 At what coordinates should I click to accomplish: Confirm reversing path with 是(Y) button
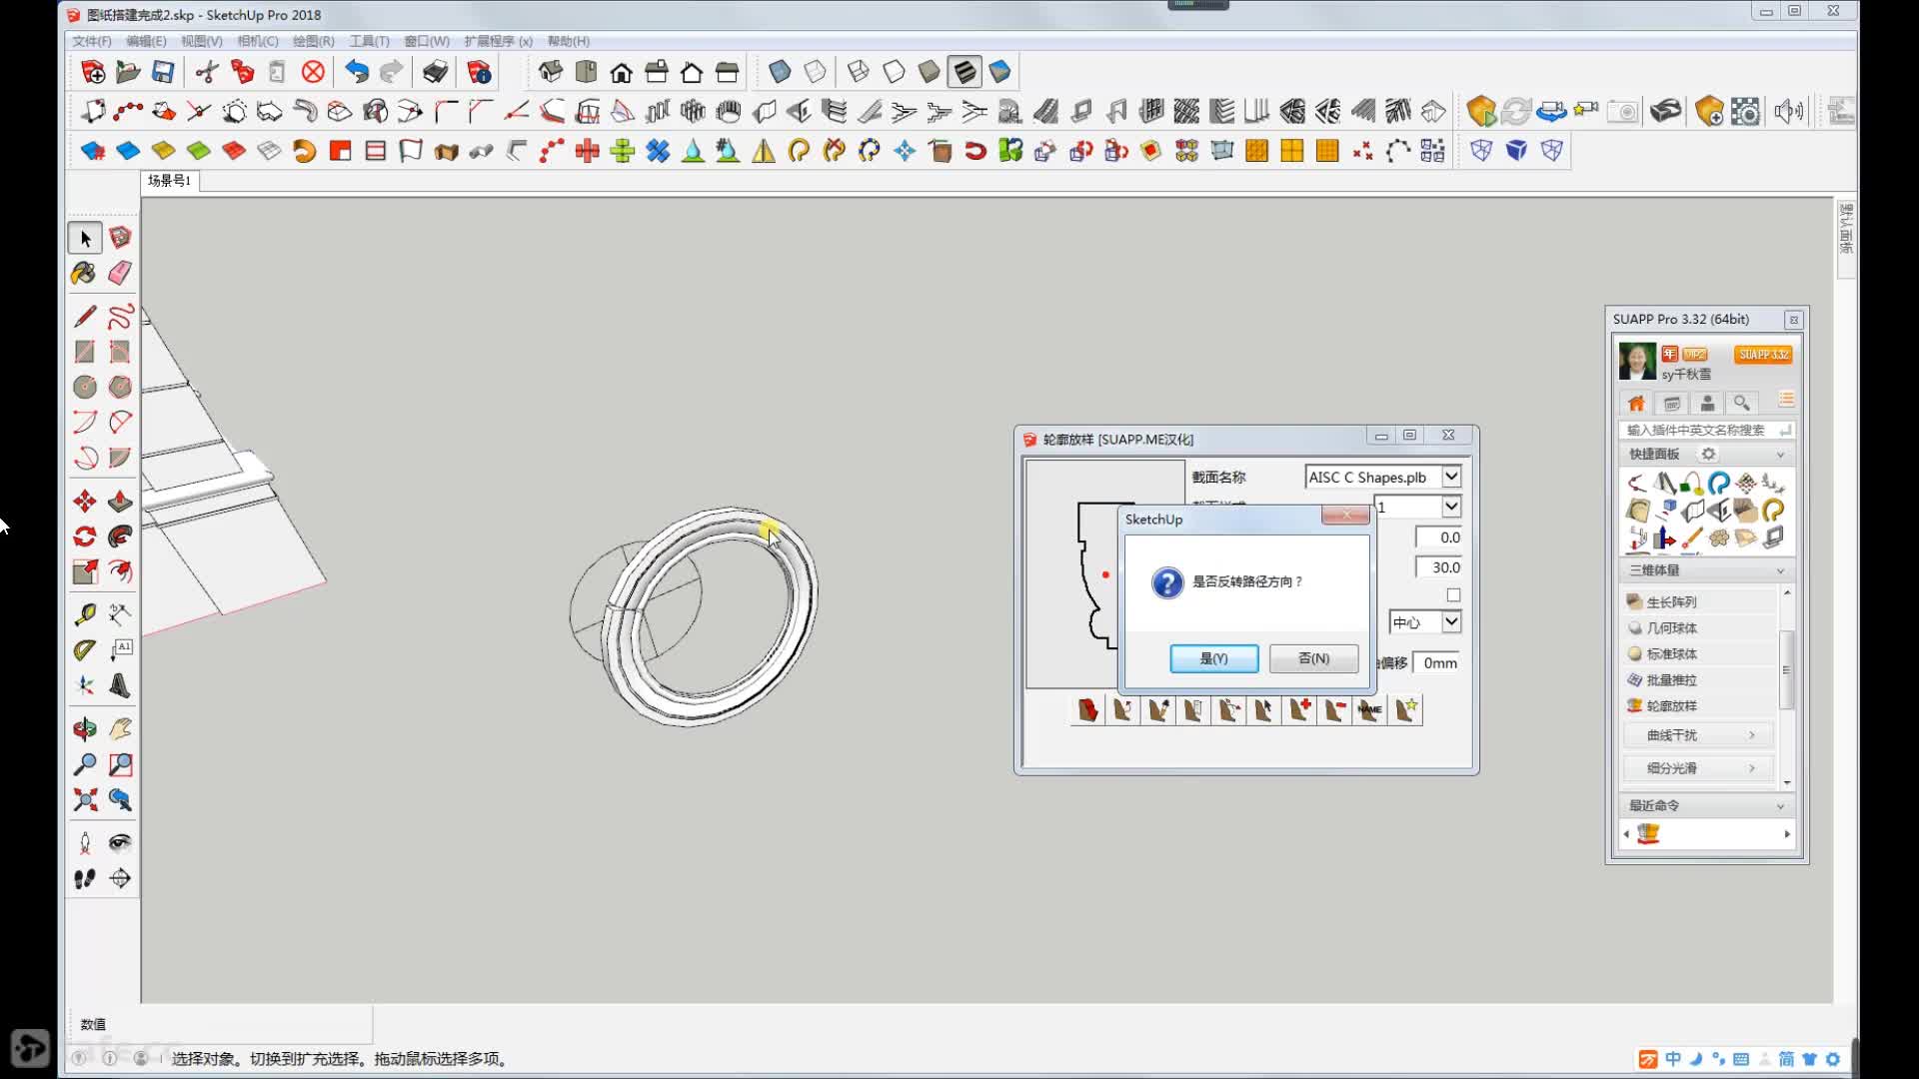tap(1213, 658)
